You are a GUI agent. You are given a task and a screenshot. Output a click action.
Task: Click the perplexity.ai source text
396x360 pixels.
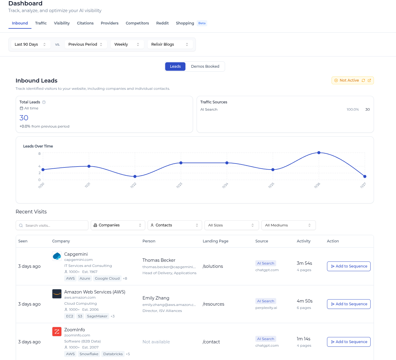pos(266,308)
